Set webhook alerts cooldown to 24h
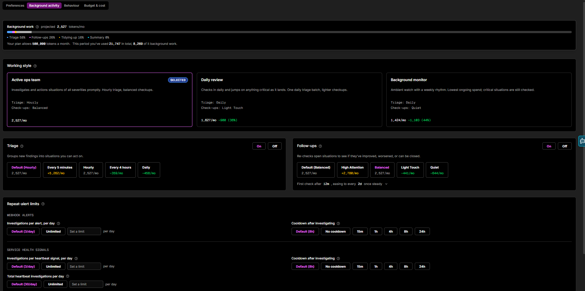The height and width of the screenshot is (291, 585). pyautogui.click(x=422, y=232)
